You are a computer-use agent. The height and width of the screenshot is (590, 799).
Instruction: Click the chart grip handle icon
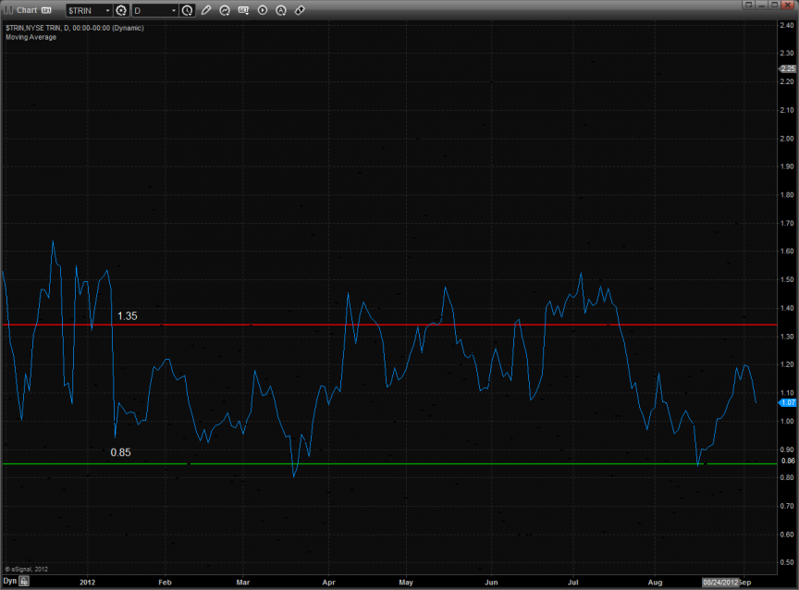coord(7,10)
